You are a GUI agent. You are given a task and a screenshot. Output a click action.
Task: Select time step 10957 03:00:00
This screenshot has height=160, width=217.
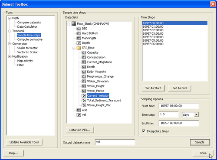153,33
